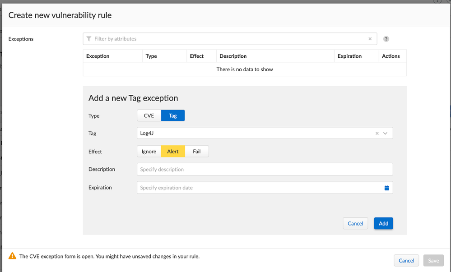Cancel the new Tag exception form
Image resolution: width=451 pixels, height=272 pixels.
point(355,223)
